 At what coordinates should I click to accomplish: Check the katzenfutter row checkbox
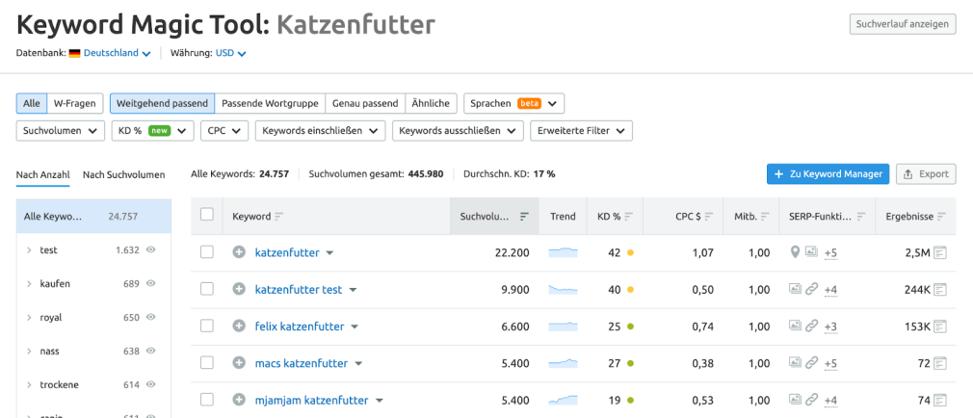(x=207, y=252)
